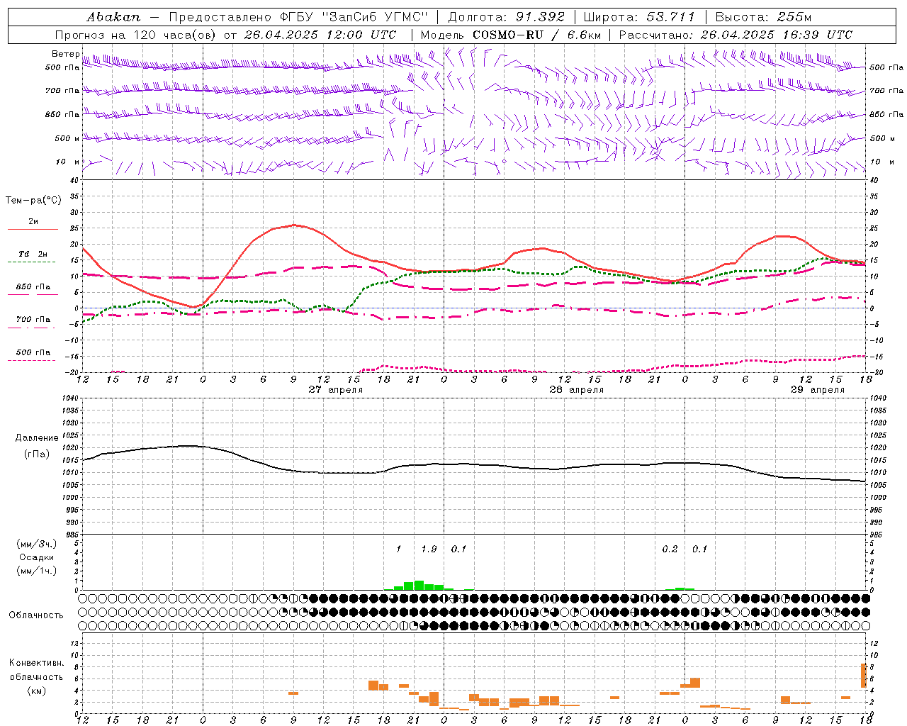Click the '27 апреля' date label
The width and height of the screenshot is (907, 726).
point(336,390)
